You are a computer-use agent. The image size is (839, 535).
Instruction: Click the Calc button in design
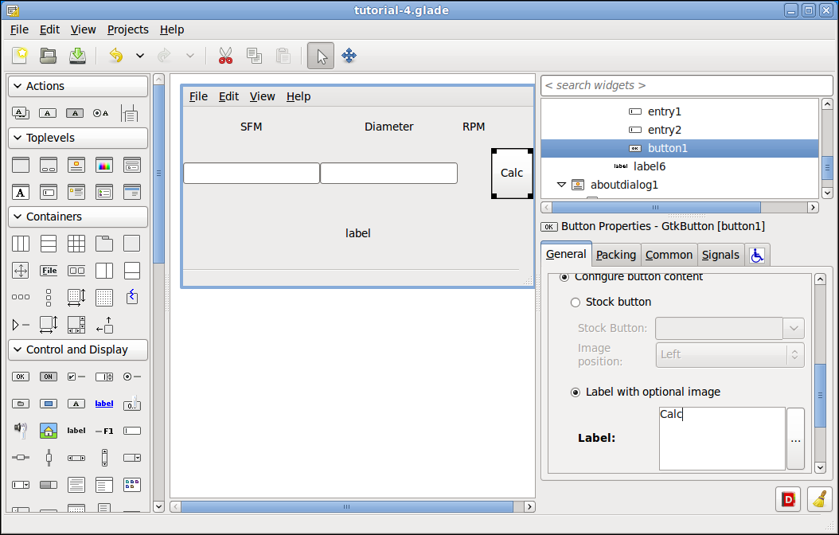coord(512,174)
